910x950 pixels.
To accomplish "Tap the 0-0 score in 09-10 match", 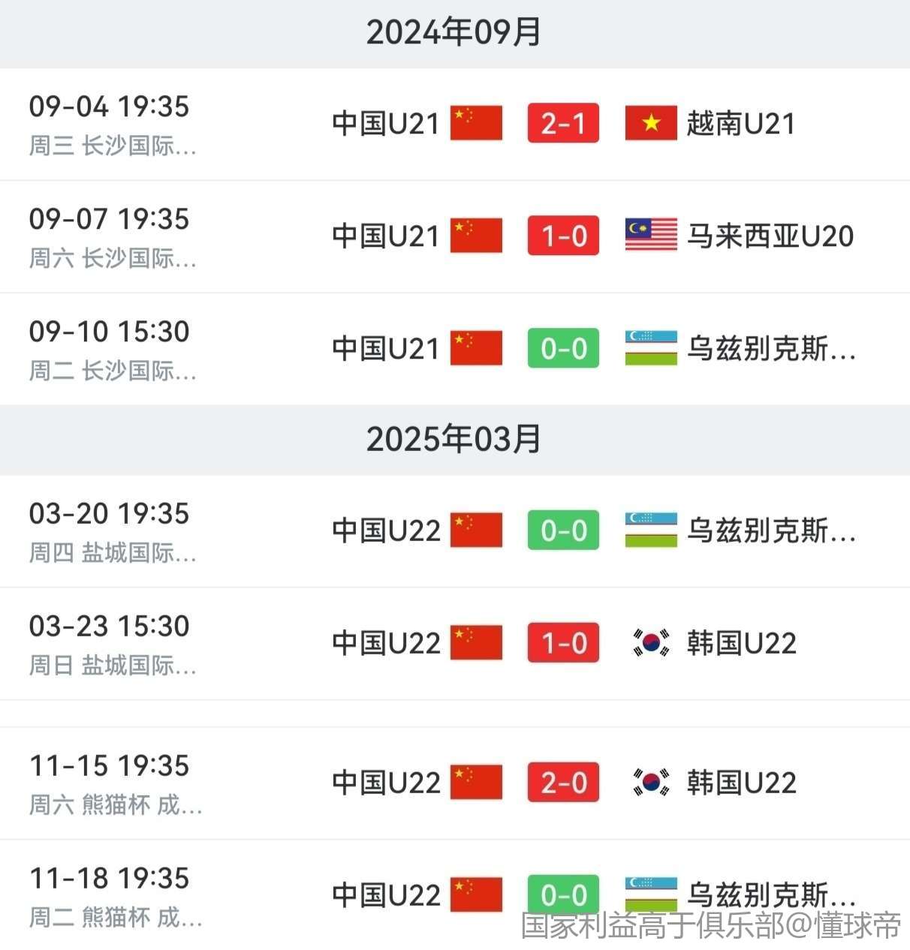I will (563, 348).
